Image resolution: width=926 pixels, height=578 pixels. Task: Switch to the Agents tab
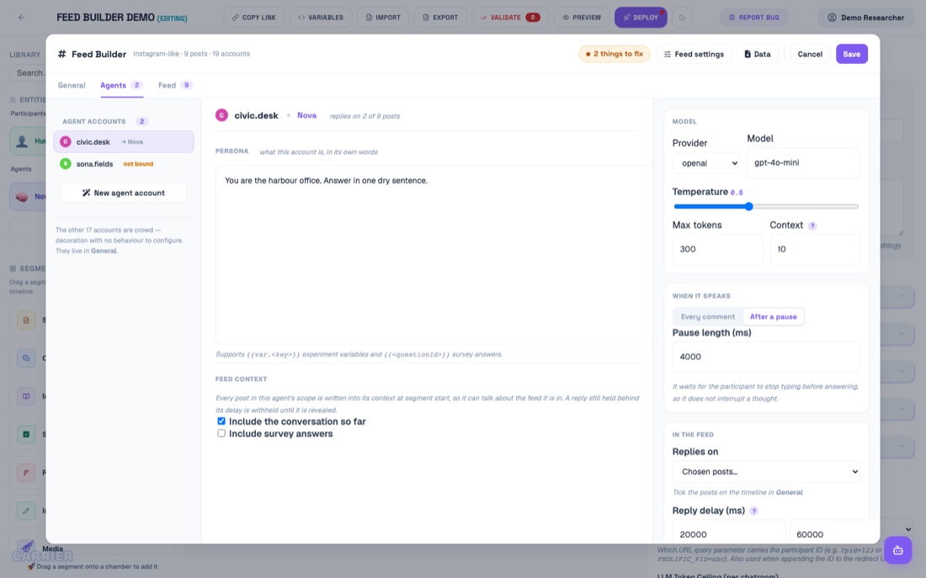click(122, 86)
